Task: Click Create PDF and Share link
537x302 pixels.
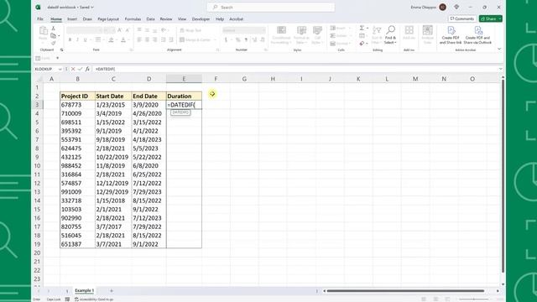Action: tap(451, 35)
